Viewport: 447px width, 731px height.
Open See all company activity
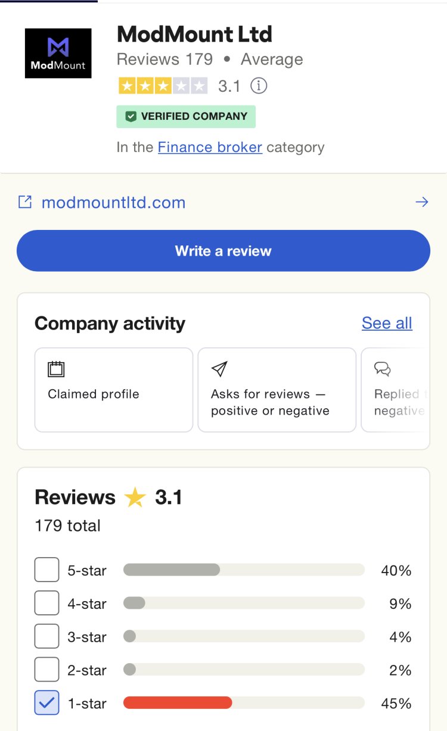[387, 323]
